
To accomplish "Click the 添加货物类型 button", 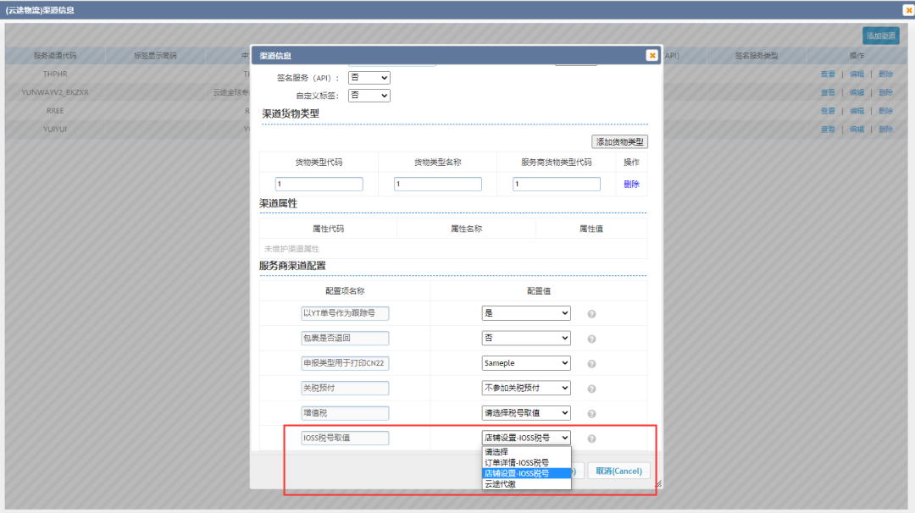I will pyautogui.click(x=620, y=141).
